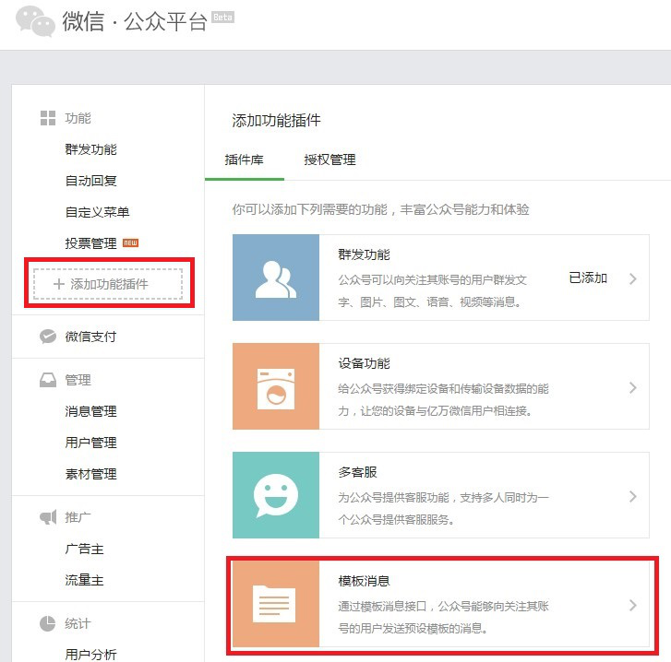671x662 pixels.
Task: Open 自定义菜单 in the sidebar
Action: tap(97, 212)
